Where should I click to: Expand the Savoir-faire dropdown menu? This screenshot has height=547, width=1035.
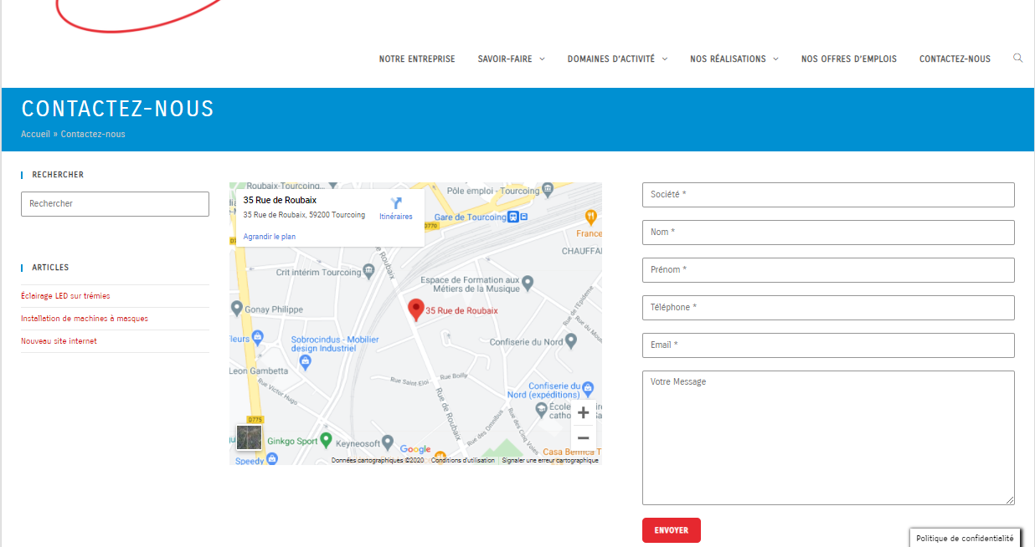click(511, 59)
